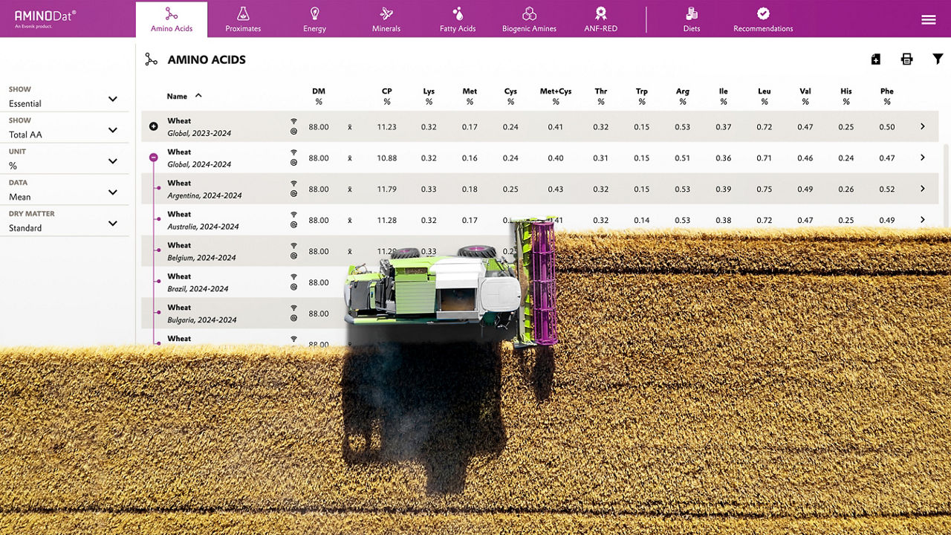Screen dimensions: 951x535
Task: Open the Recommendations section
Action: point(763,19)
